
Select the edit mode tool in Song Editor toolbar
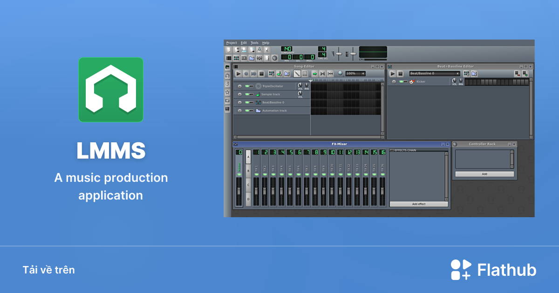click(x=304, y=74)
